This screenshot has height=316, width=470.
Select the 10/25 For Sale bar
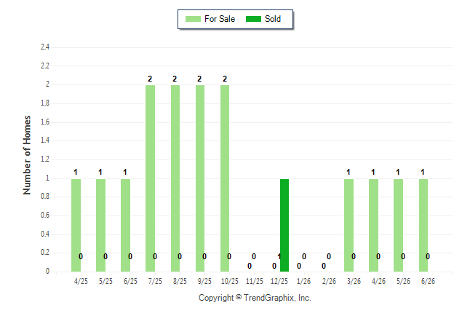point(225,178)
